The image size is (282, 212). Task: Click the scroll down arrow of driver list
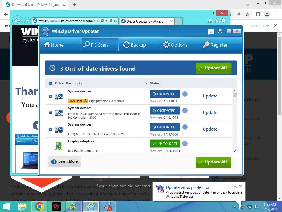coord(235,151)
